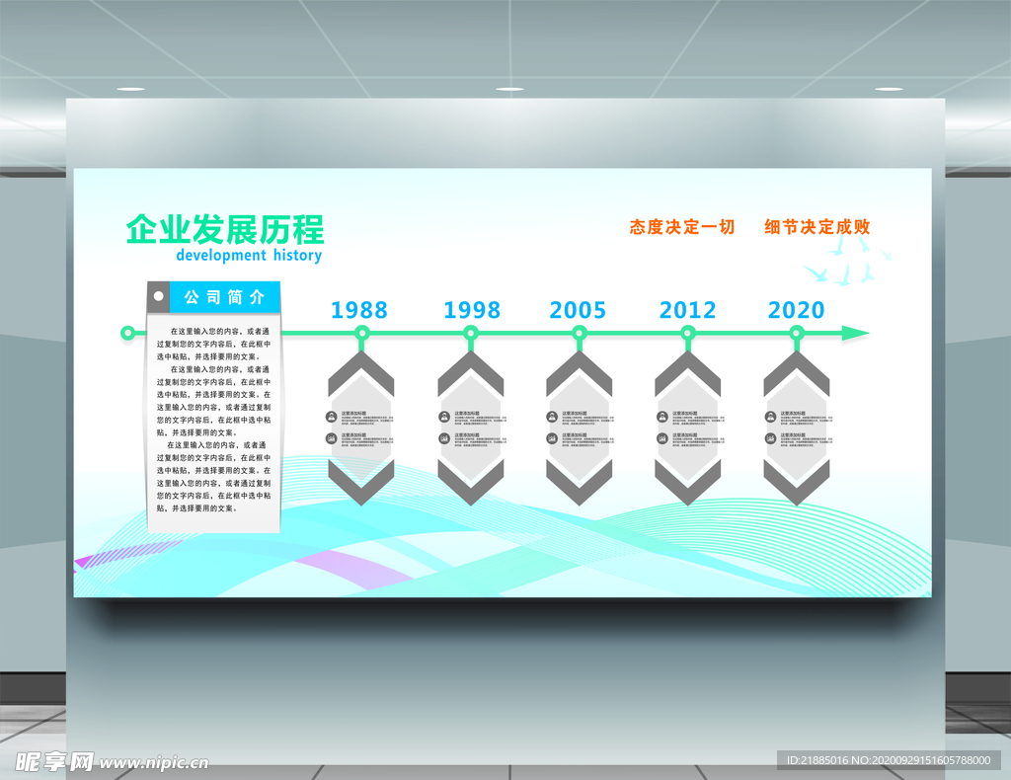Click the person icon in the 1988 card
Viewport: 1011px width, 780px height.
(x=332, y=417)
